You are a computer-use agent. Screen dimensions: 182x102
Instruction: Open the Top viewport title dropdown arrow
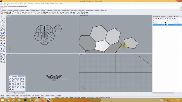(x=10, y=16)
